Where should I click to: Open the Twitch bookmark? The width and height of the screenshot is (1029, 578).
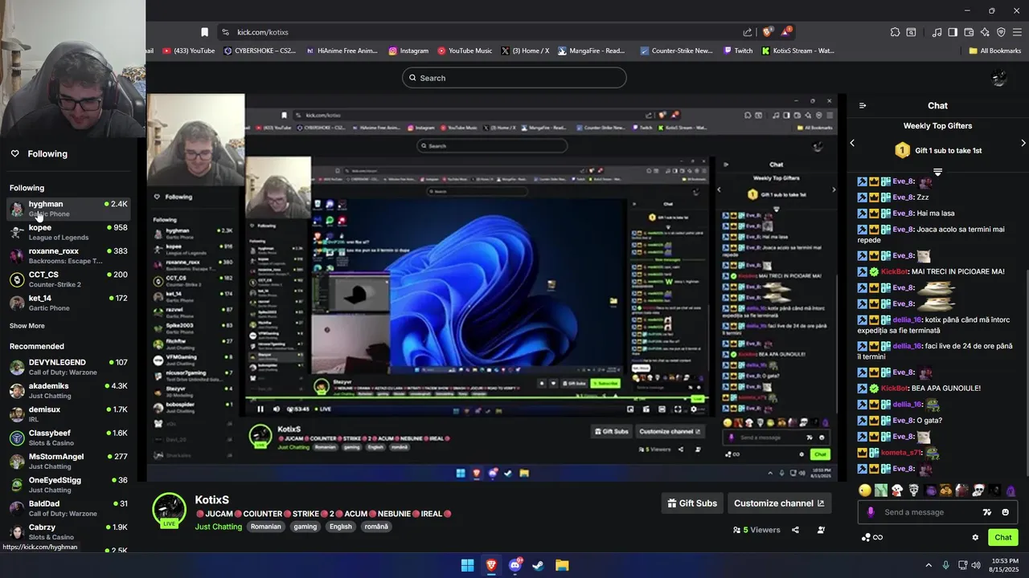(x=738, y=51)
